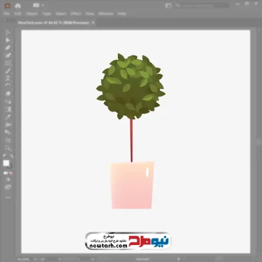Toggle the Default Fill and Stroke icon
This screenshot has width=262, height=262.
[x=5, y=157]
